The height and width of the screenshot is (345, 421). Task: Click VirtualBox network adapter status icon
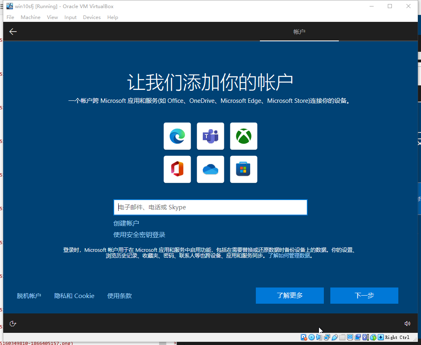(327, 337)
